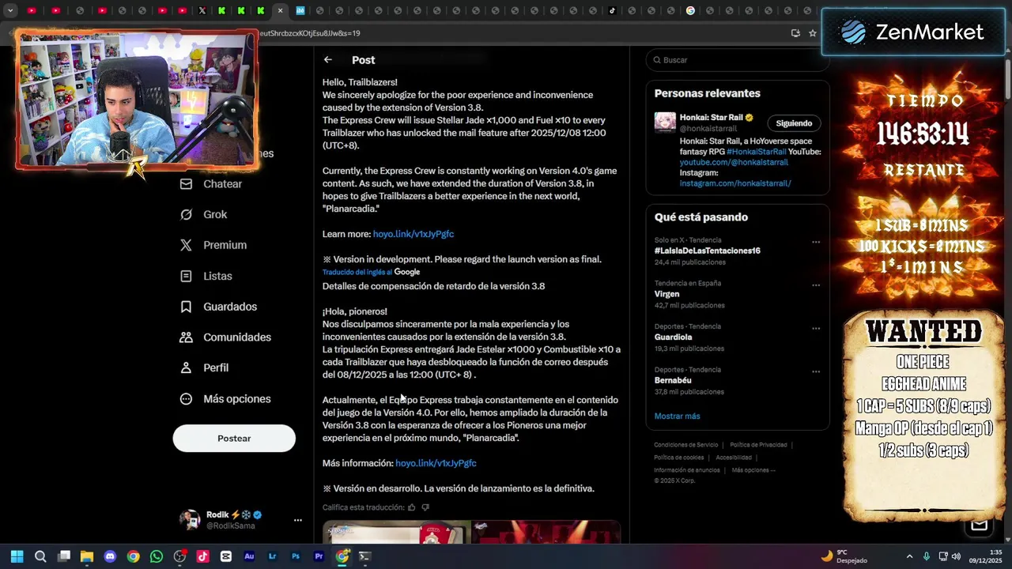Open the Honkai: Star Rail profile avatar
1012x569 pixels.
point(665,122)
